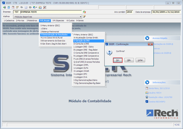This screenshot has height=129, width=183.
Task: Click the Domínio RECHINFO arrow icon
Action: click(x=147, y=102)
